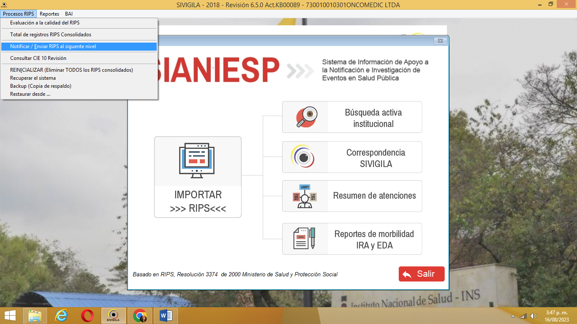The width and height of the screenshot is (577, 324).
Task: Click the Resumen de atenciones person icon
Action: (x=304, y=196)
